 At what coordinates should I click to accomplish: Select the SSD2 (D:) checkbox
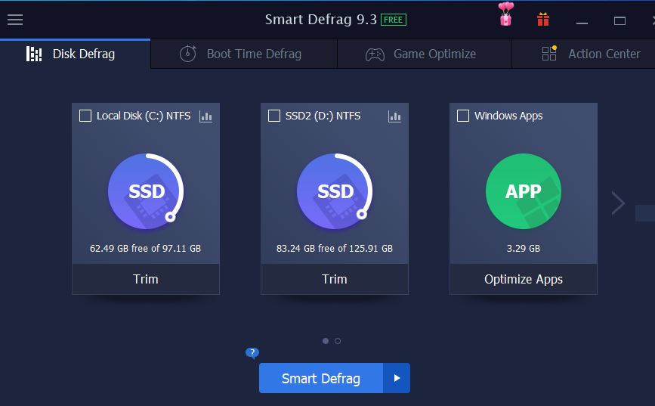[x=274, y=116]
